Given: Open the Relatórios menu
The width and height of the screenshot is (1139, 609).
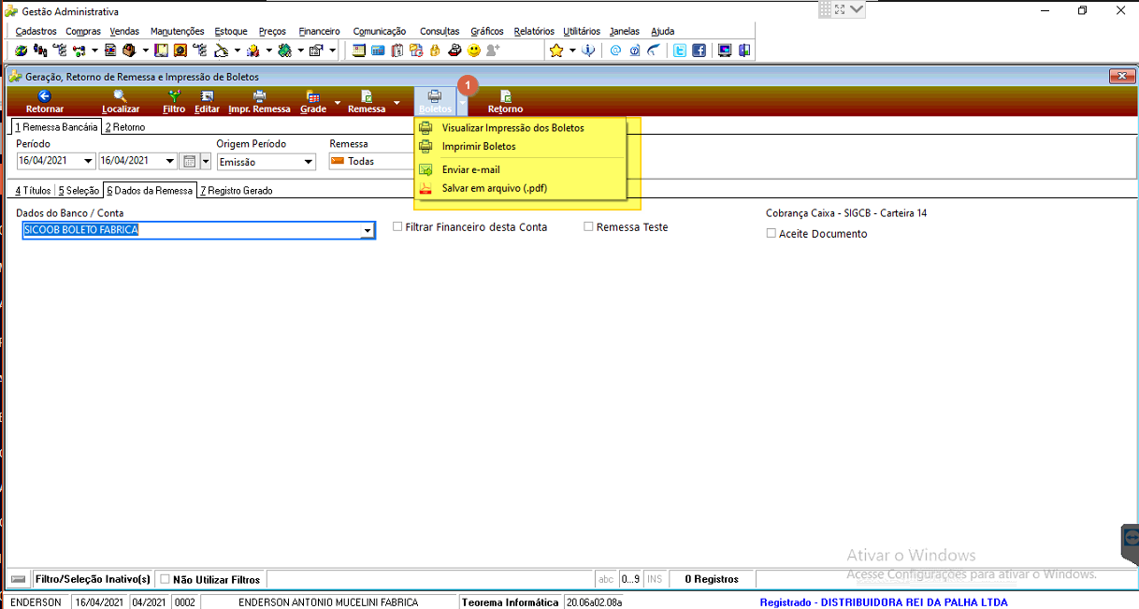Looking at the screenshot, I should (534, 31).
